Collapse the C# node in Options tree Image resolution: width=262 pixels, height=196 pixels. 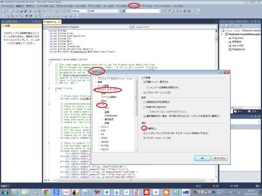99,105
